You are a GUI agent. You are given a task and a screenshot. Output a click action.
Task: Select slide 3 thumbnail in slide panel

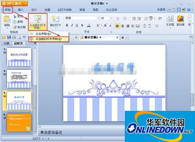tap(19, 57)
